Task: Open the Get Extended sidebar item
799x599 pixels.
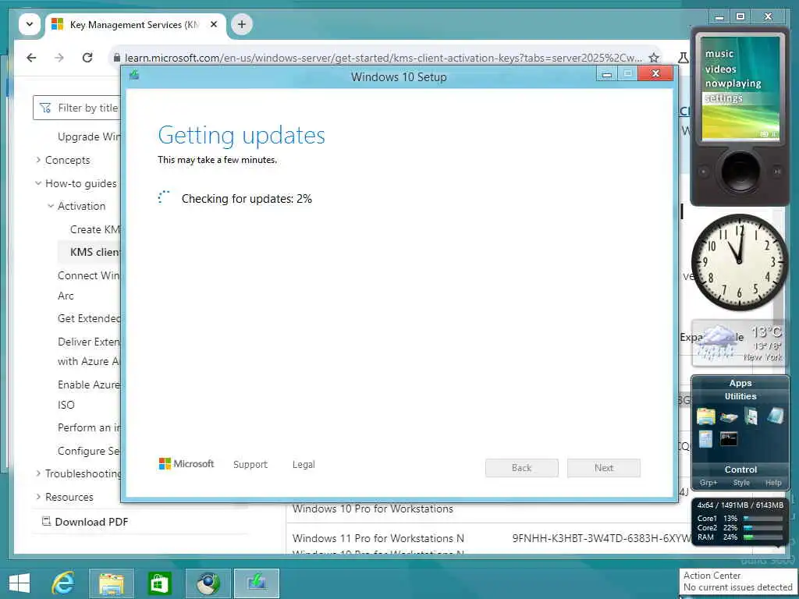Action: [x=89, y=318]
